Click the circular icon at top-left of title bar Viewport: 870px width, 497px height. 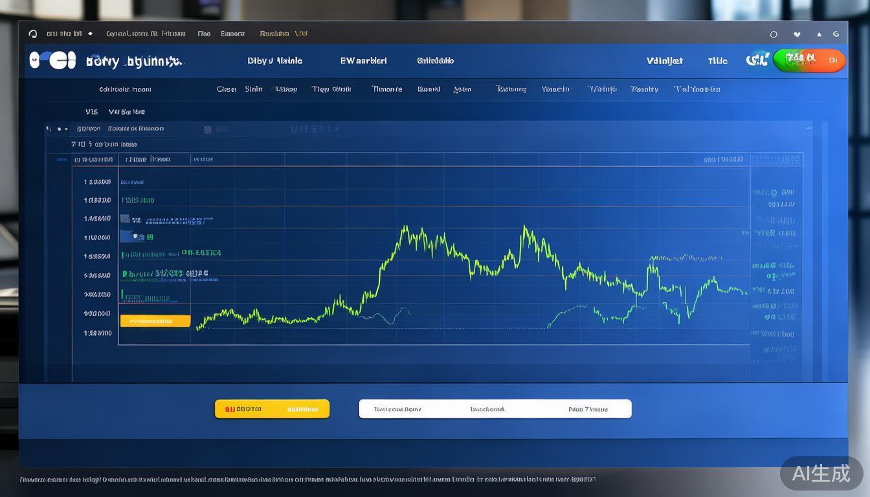point(33,34)
